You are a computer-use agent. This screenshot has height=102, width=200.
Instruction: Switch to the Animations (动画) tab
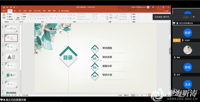click(30, 11)
